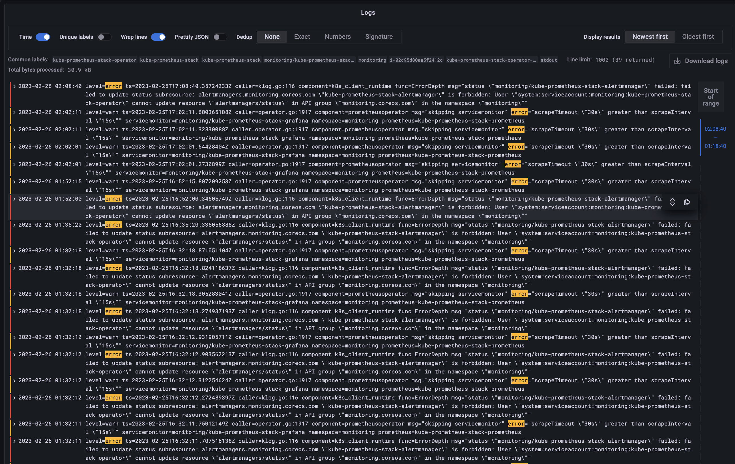Expand the 02:08:40 error log row
This screenshot has height=464, width=735.
pos(14,86)
